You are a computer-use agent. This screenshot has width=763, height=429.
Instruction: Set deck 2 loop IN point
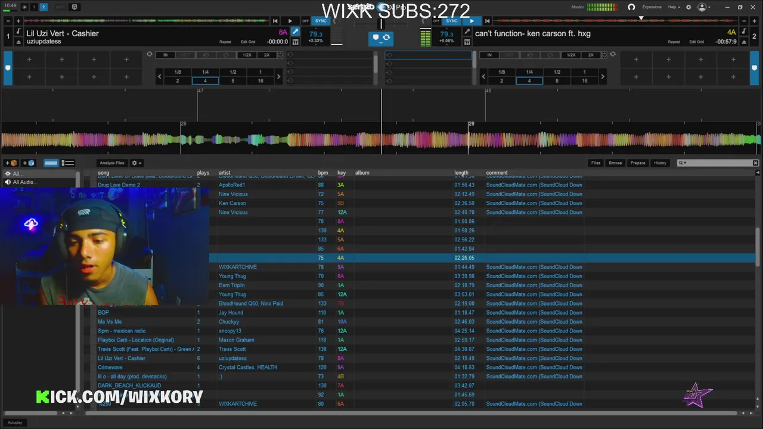(x=489, y=55)
